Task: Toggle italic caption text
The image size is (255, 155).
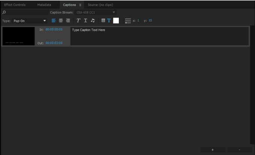Action: click(78, 21)
